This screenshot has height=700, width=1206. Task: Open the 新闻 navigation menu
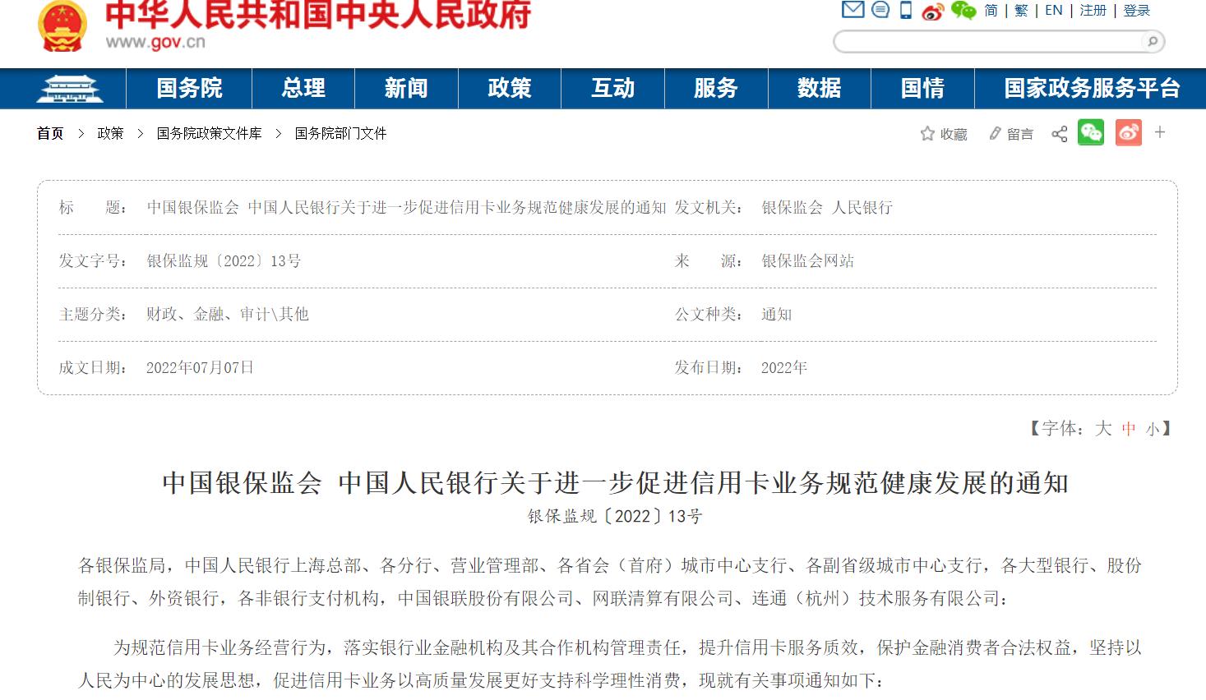tap(406, 88)
